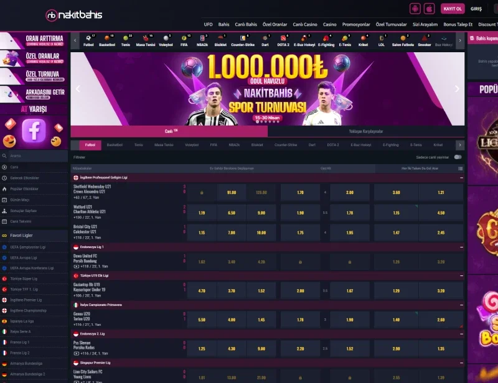The height and width of the screenshot is (383, 498).
Task: Open the live stream icon for Pss Sleman match
Action: (x=76, y=354)
